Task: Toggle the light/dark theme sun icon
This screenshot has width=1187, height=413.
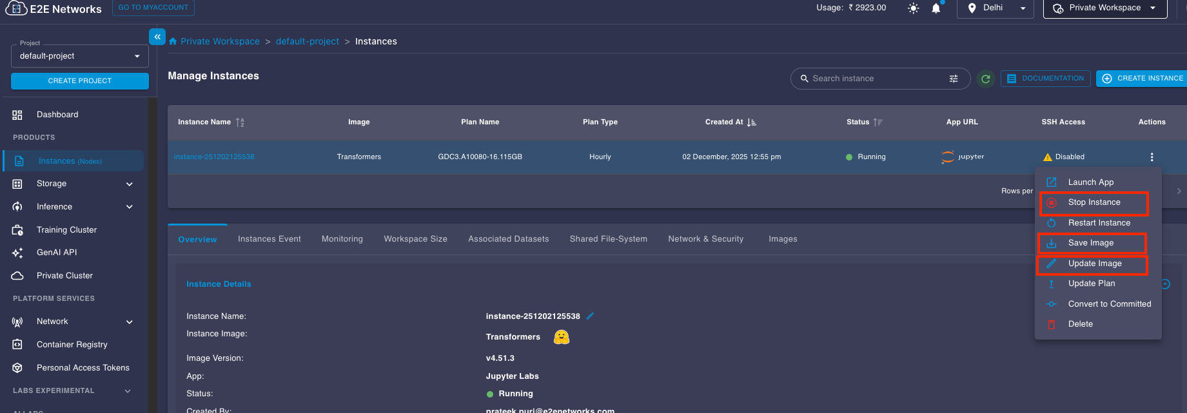Action: point(913,8)
